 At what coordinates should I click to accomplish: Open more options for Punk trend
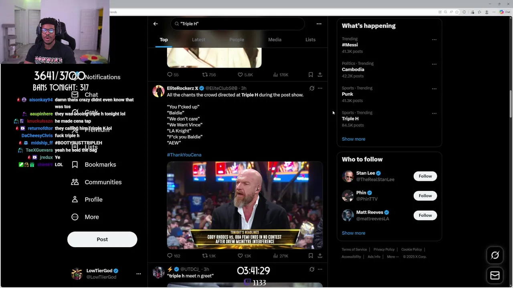point(434,89)
